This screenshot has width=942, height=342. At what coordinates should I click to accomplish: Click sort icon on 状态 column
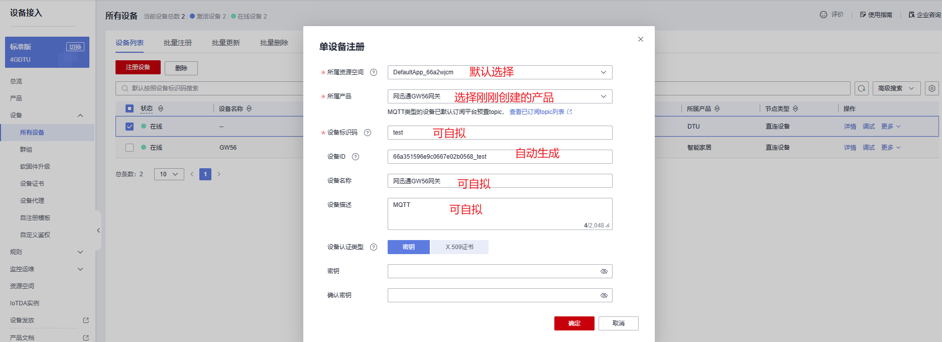(x=161, y=108)
